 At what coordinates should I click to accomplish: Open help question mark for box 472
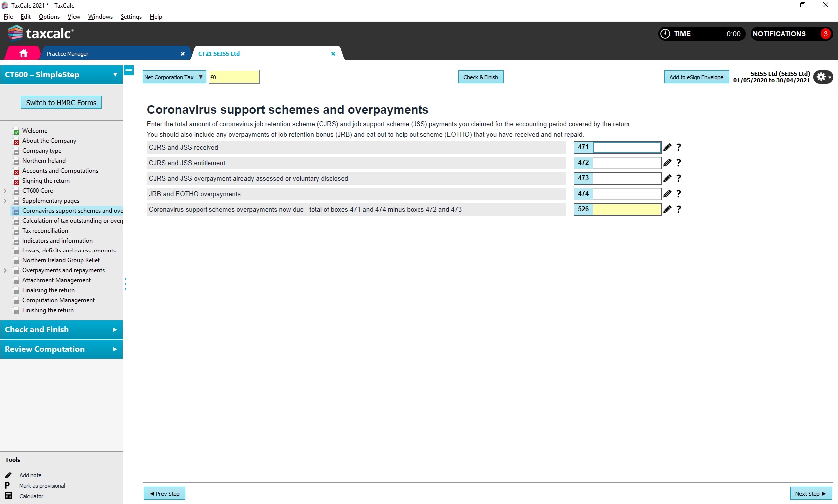(678, 163)
